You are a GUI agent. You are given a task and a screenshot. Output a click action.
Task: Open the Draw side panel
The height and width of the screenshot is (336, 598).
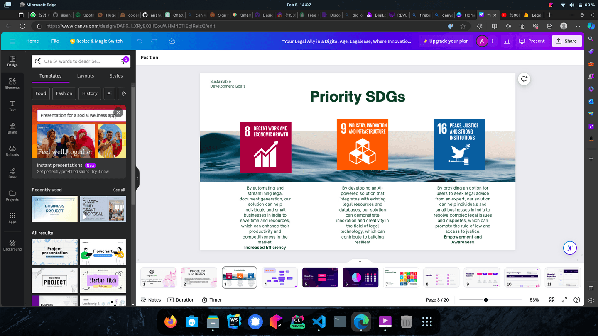(x=12, y=173)
